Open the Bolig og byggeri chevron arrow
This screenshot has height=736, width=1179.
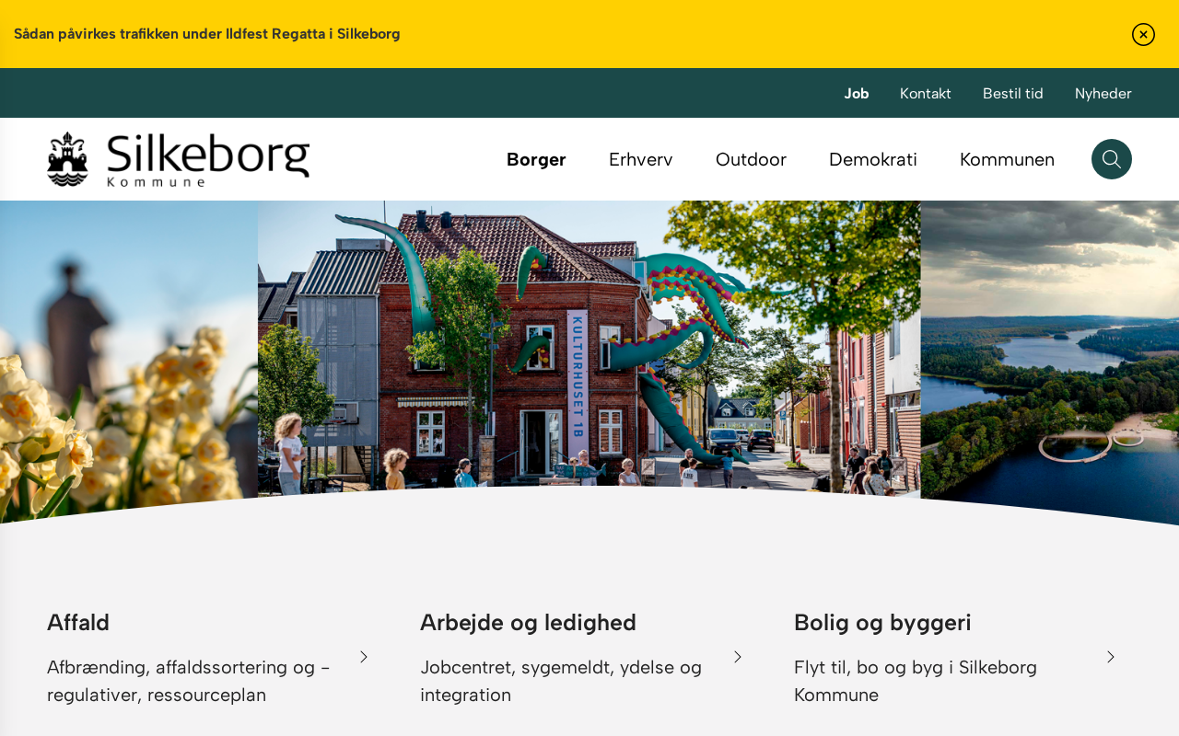[x=1111, y=657]
